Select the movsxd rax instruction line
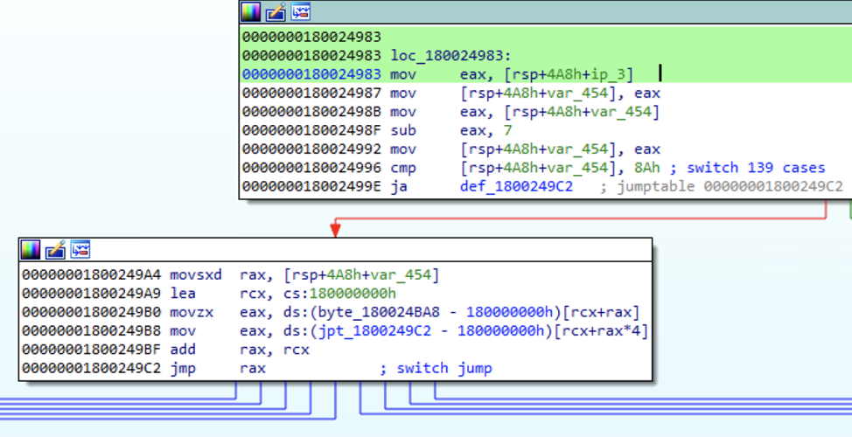 click(x=230, y=274)
